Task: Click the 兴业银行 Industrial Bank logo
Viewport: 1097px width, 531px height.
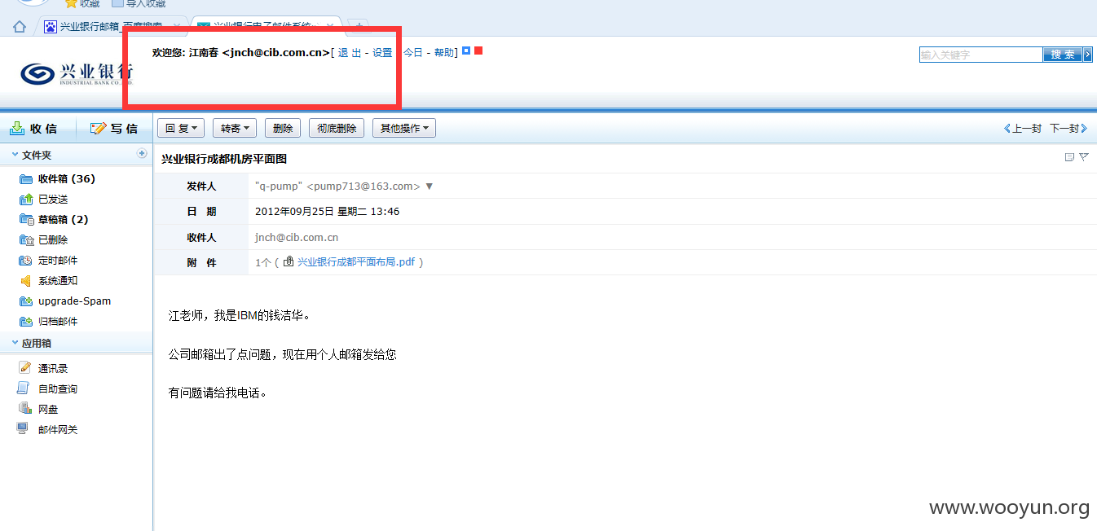Action: (77, 73)
